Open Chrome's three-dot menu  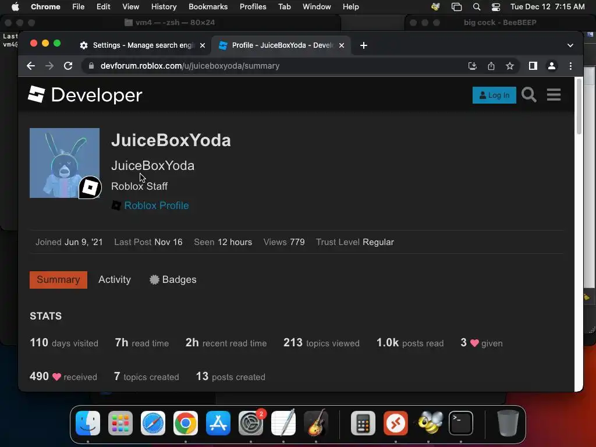(x=570, y=66)
